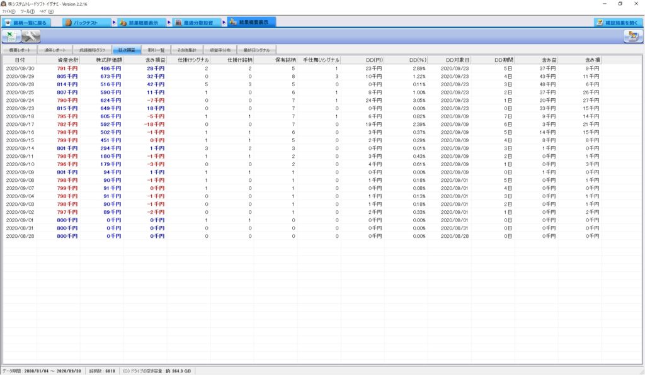Show the 成績推移グラフ tab
645x375 pixels.
91,49
